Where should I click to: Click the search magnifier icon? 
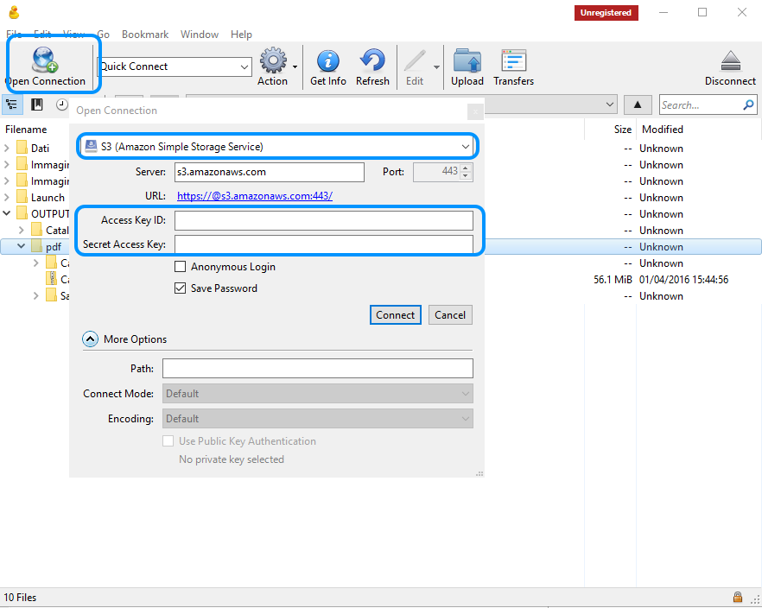[748, 104]
